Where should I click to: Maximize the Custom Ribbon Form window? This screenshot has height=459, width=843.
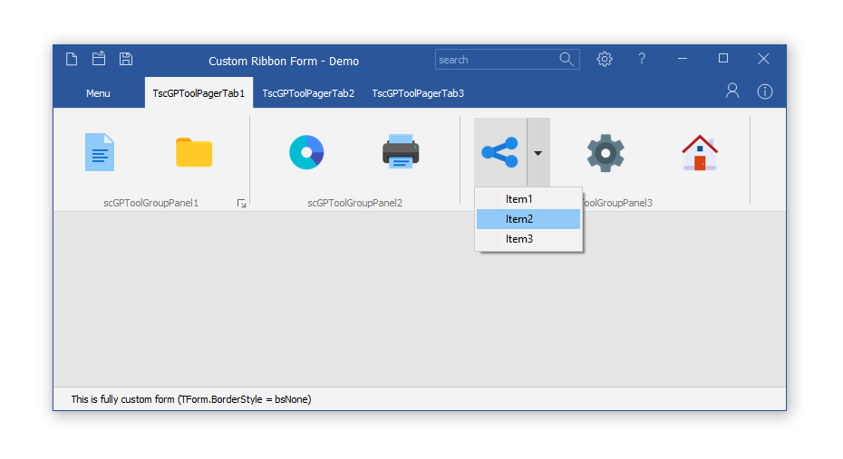723,59
